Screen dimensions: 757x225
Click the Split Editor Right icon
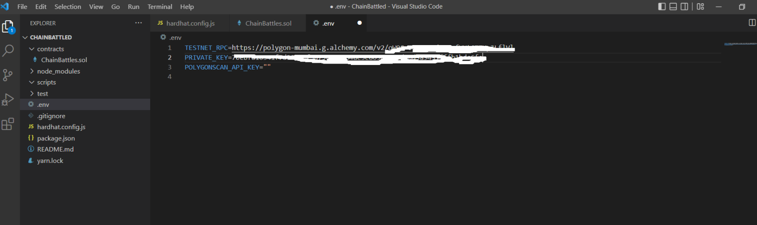point(752,23)
